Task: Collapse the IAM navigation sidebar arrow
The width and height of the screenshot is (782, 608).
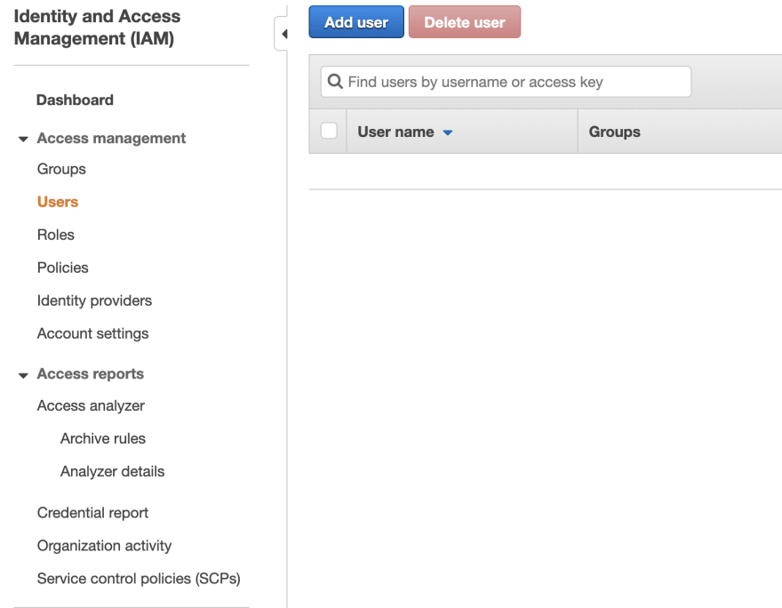Action: coord(283,34)
